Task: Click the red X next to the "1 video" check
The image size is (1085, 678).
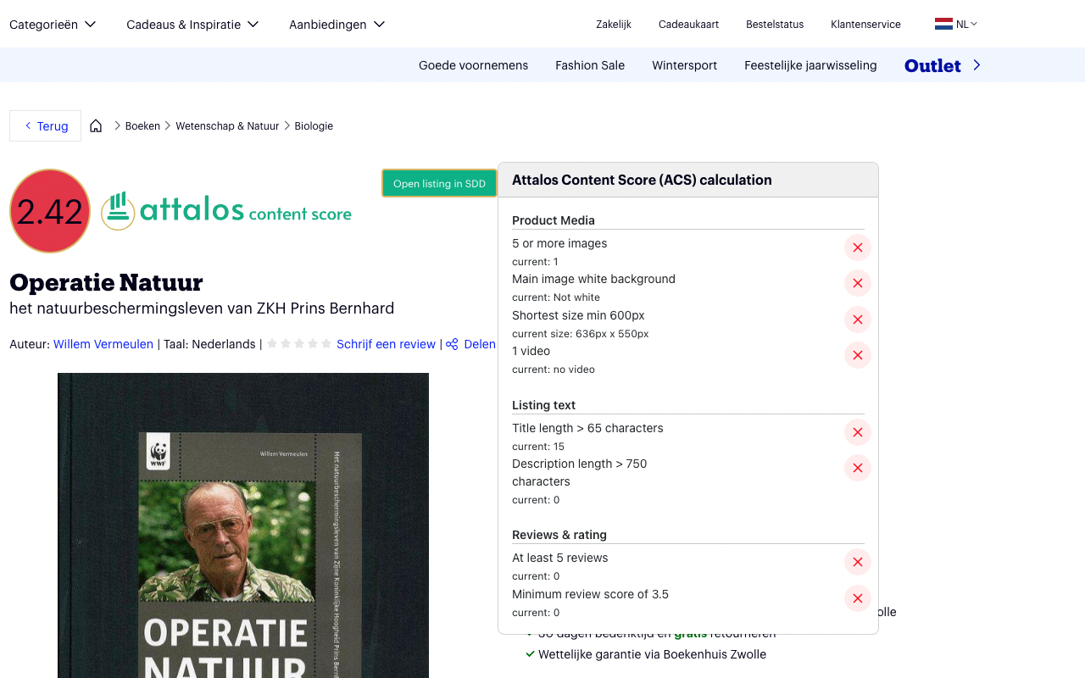Action: 857,355
